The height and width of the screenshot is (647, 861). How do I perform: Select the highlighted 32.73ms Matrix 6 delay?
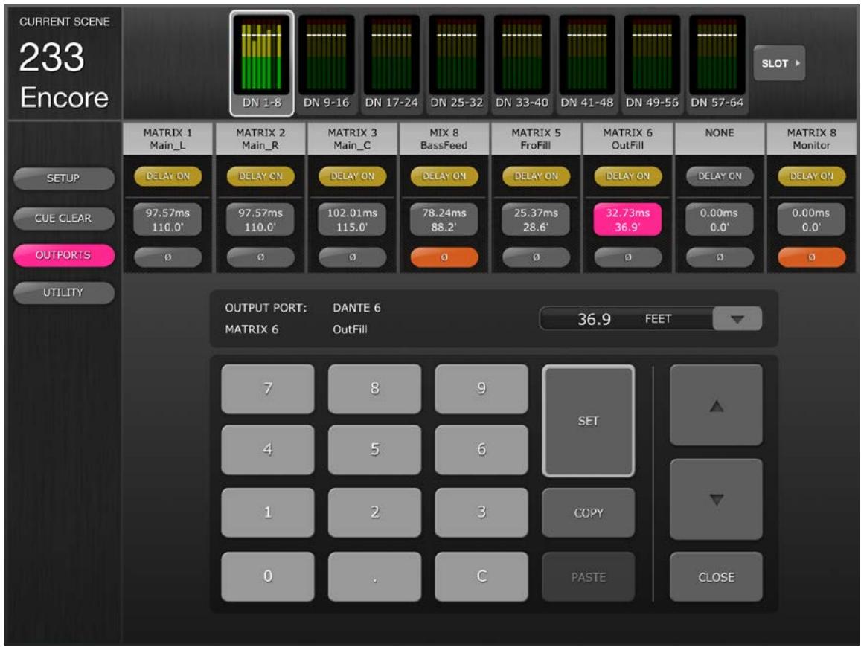627,219
